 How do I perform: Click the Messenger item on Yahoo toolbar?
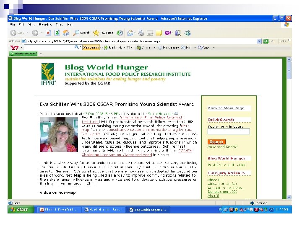point(169,47)
